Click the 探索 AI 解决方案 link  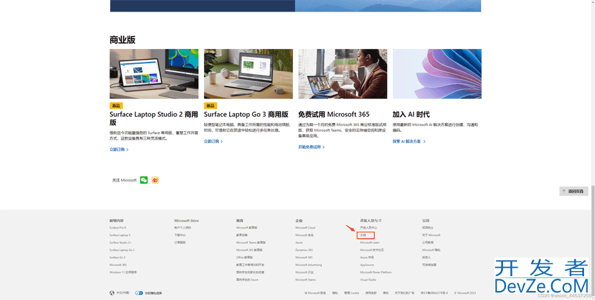(x=409, y=141)
